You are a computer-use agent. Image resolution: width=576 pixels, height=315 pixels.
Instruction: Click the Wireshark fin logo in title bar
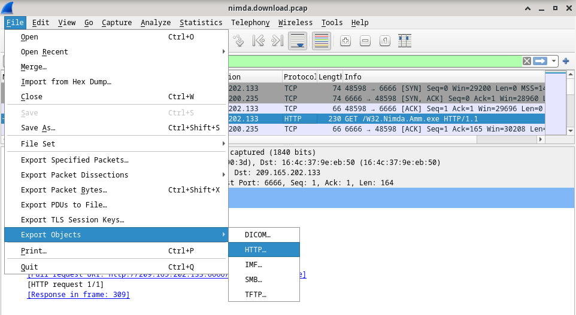(7, 8)
